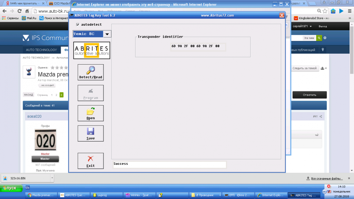
Task: Go to page 2 of the topic
Action: (56, 95)
